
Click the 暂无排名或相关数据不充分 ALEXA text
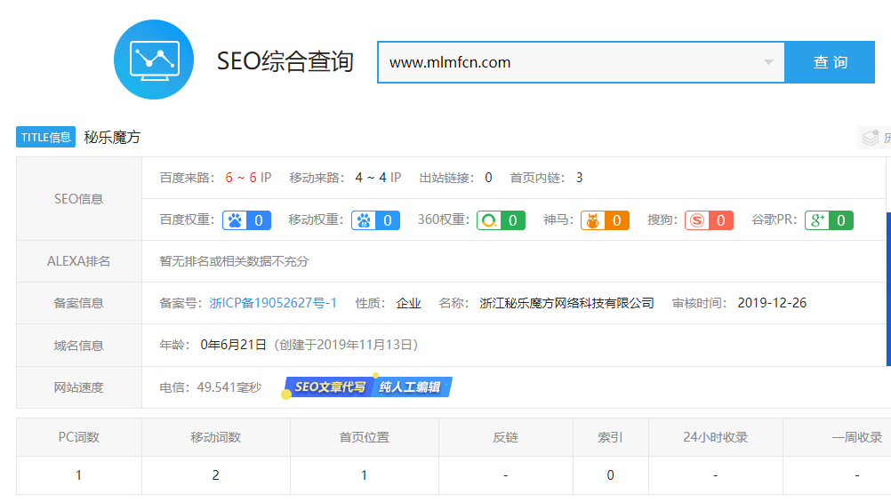[x=234, y=261]
